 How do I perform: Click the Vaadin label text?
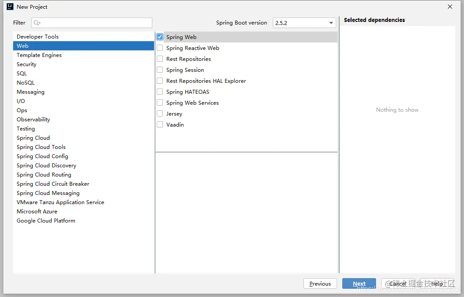175,124
